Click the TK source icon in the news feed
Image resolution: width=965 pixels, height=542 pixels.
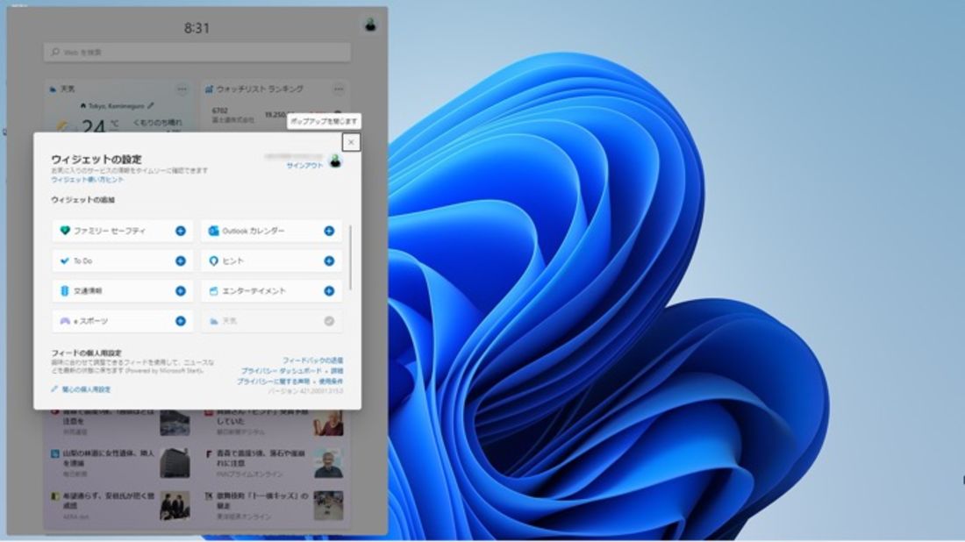click(209, 496)
